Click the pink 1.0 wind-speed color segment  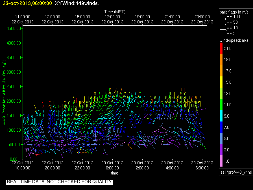221,161
